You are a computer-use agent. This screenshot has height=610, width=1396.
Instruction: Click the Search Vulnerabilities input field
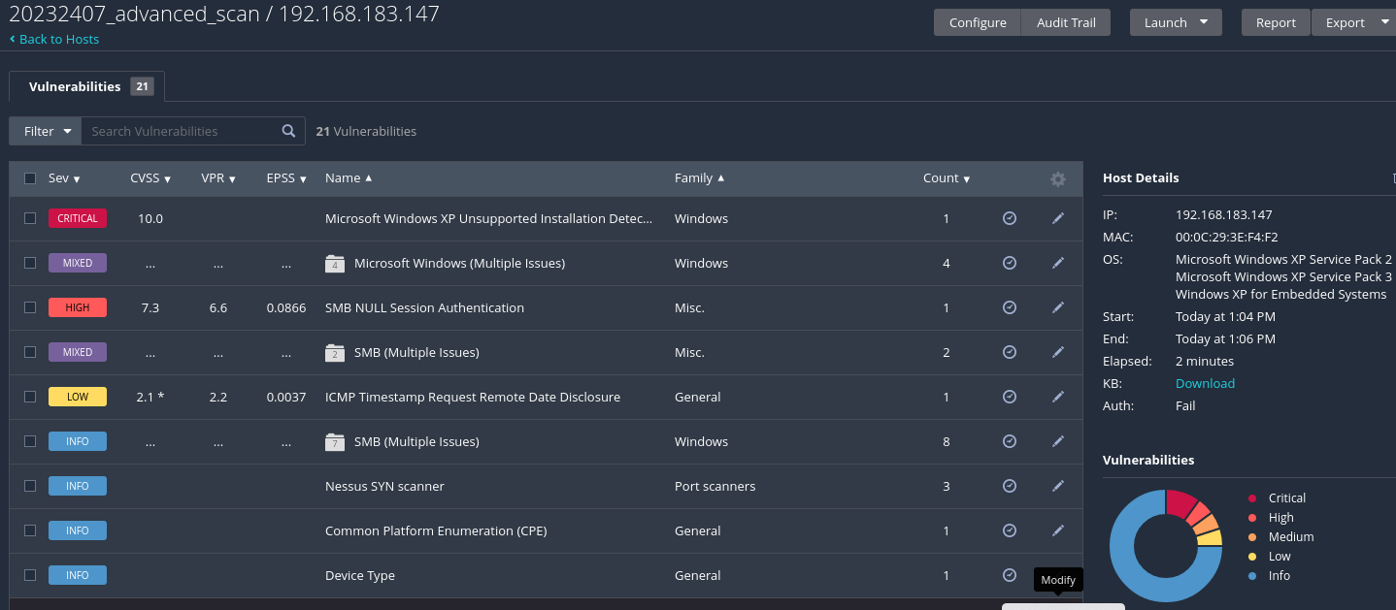(180, 131)
